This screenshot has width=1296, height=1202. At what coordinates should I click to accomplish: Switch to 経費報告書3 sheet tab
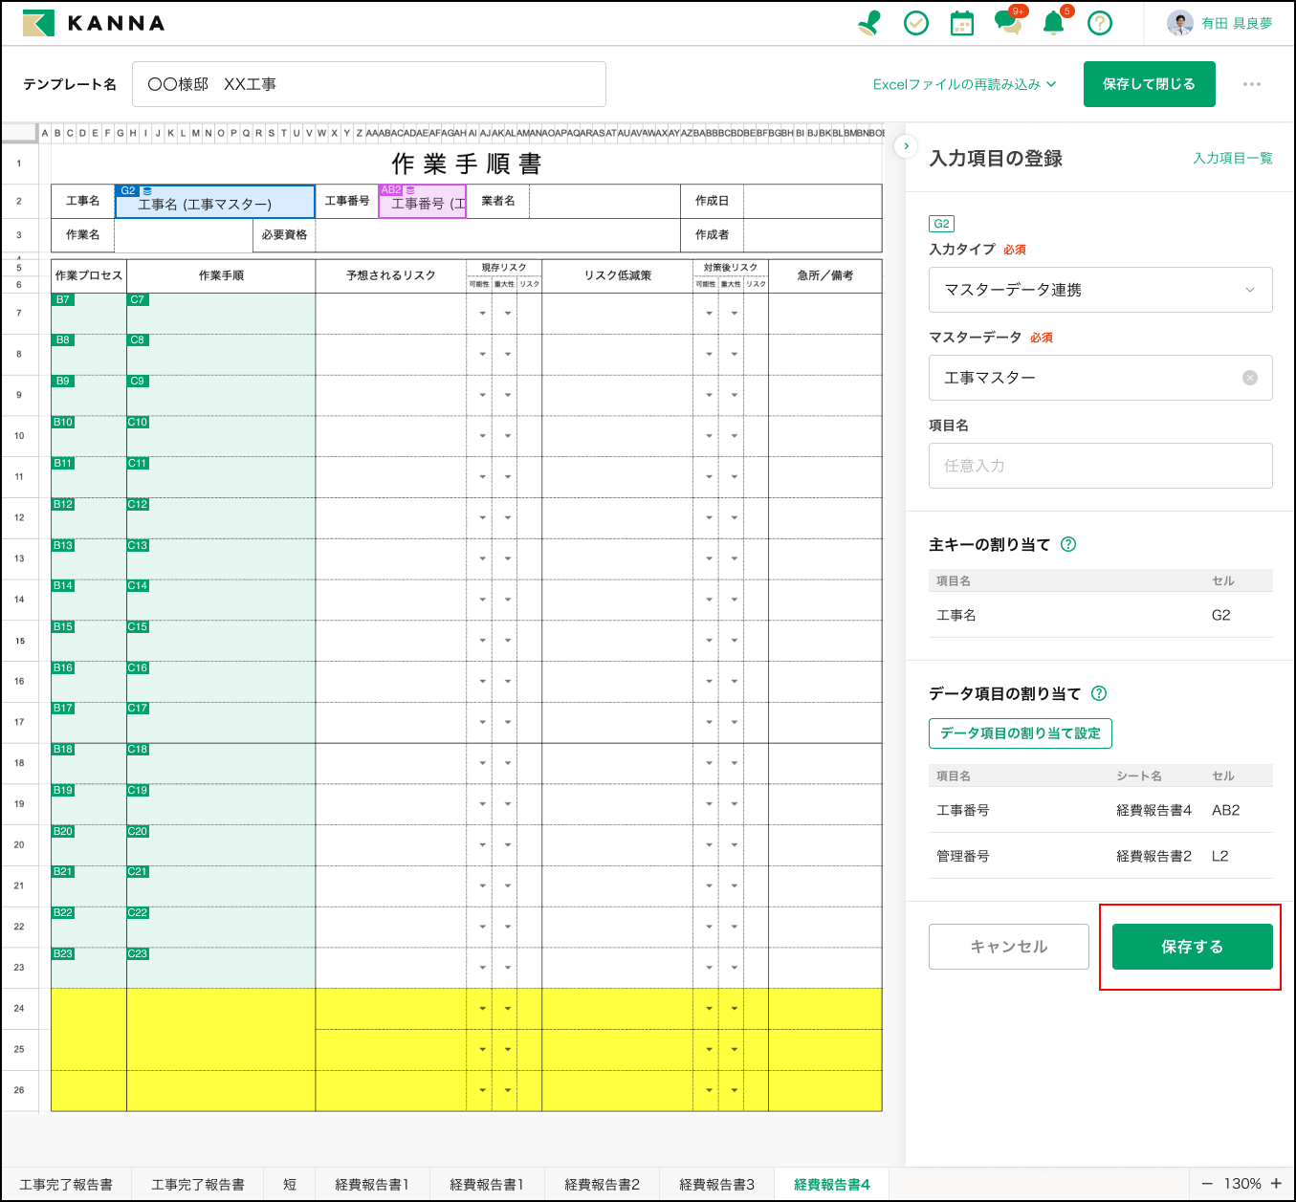716,1184
